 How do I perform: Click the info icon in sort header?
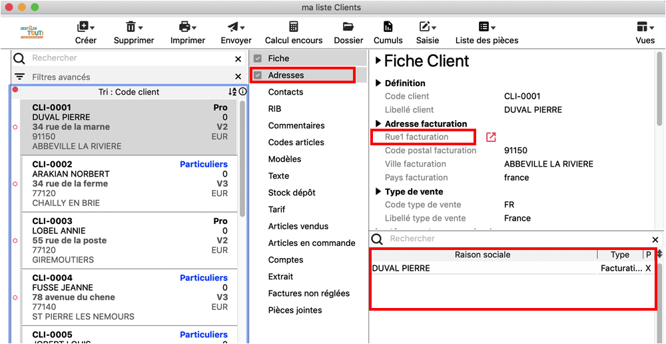[x=242, y=91]
